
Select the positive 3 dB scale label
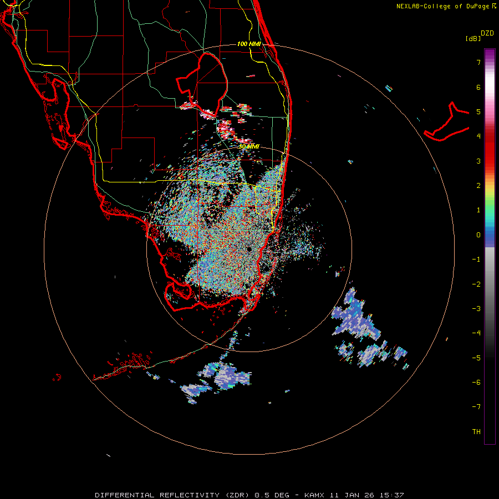point(478,161)
